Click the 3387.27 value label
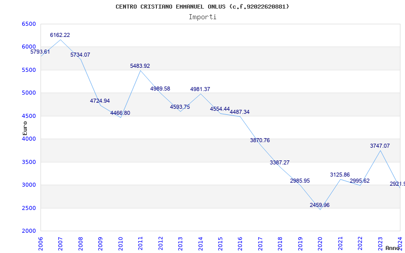The height and width of the screenshot is (253, 405). tap(280, 162)
